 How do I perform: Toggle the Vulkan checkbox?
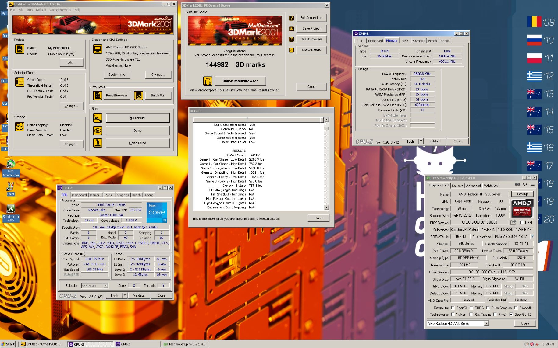[x=453, y=315]
